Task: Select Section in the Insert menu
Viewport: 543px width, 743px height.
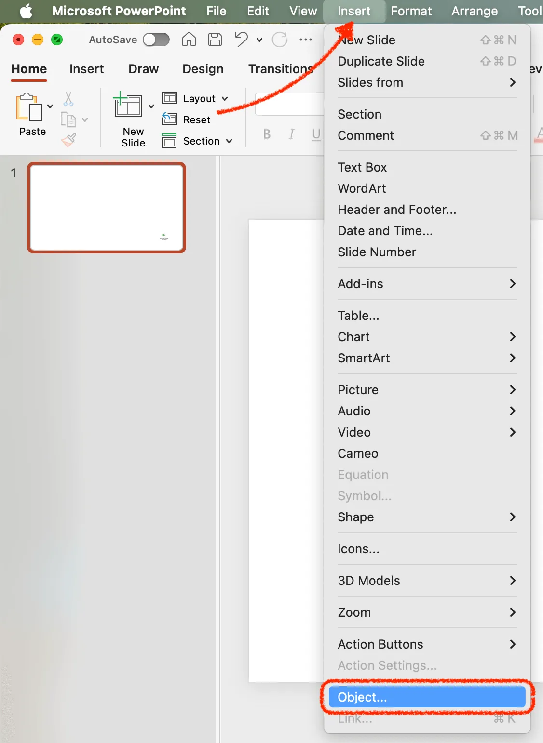Action: click(427, 114)
